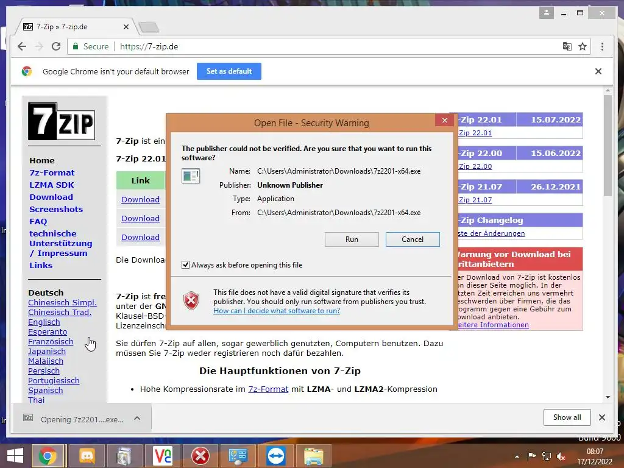
Task: Open How can I decide what software to run link
Action: 277,311
